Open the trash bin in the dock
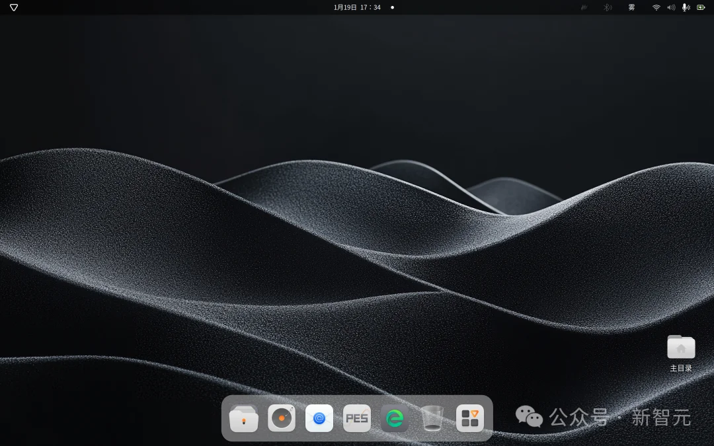714x446 pixels. point(432,418)
